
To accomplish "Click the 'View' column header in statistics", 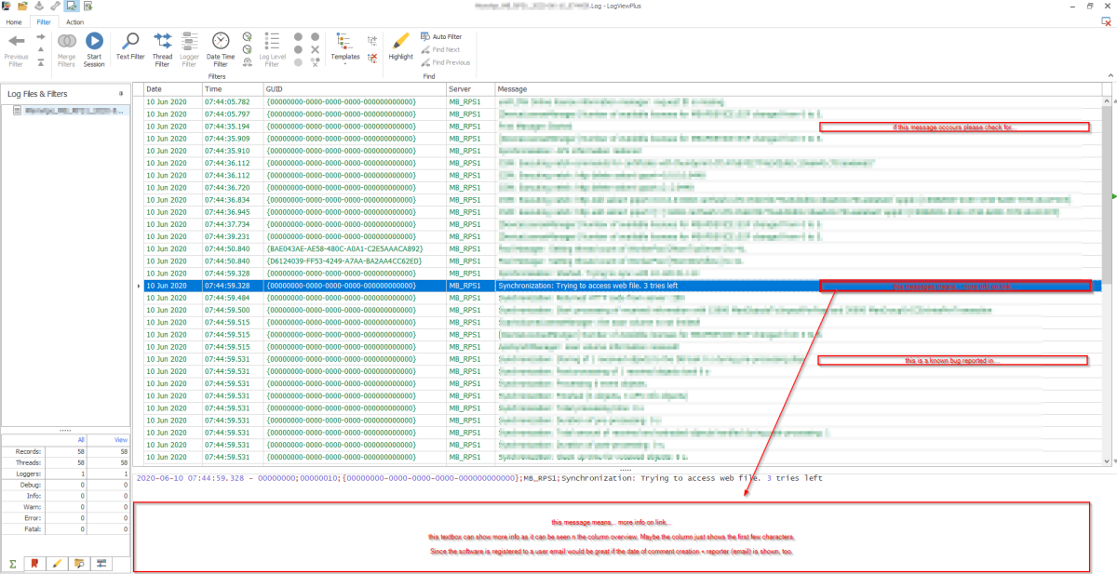I will coord(121,439).
